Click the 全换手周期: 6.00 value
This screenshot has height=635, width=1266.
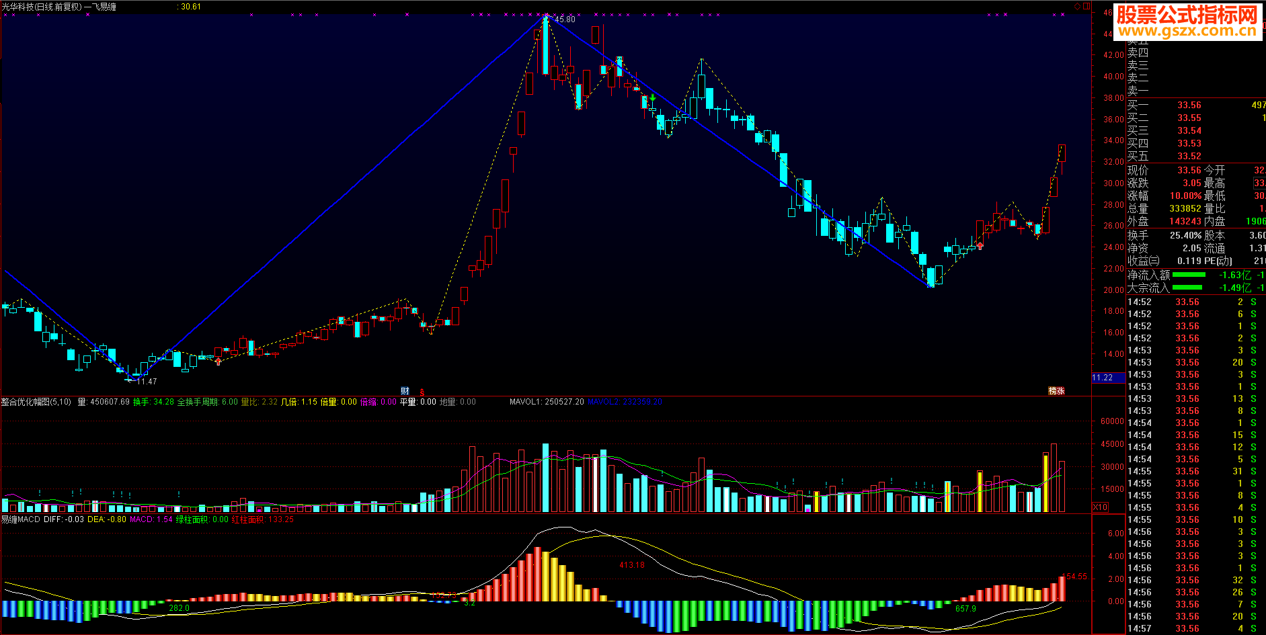[x=207, y=402]
